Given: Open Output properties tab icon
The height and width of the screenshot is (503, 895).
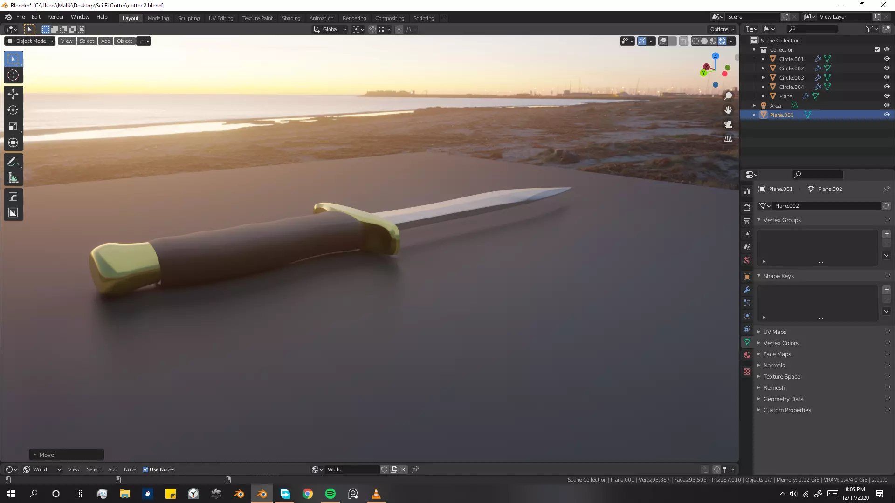Looking at the screenshot, I should (x=747, y=220).
